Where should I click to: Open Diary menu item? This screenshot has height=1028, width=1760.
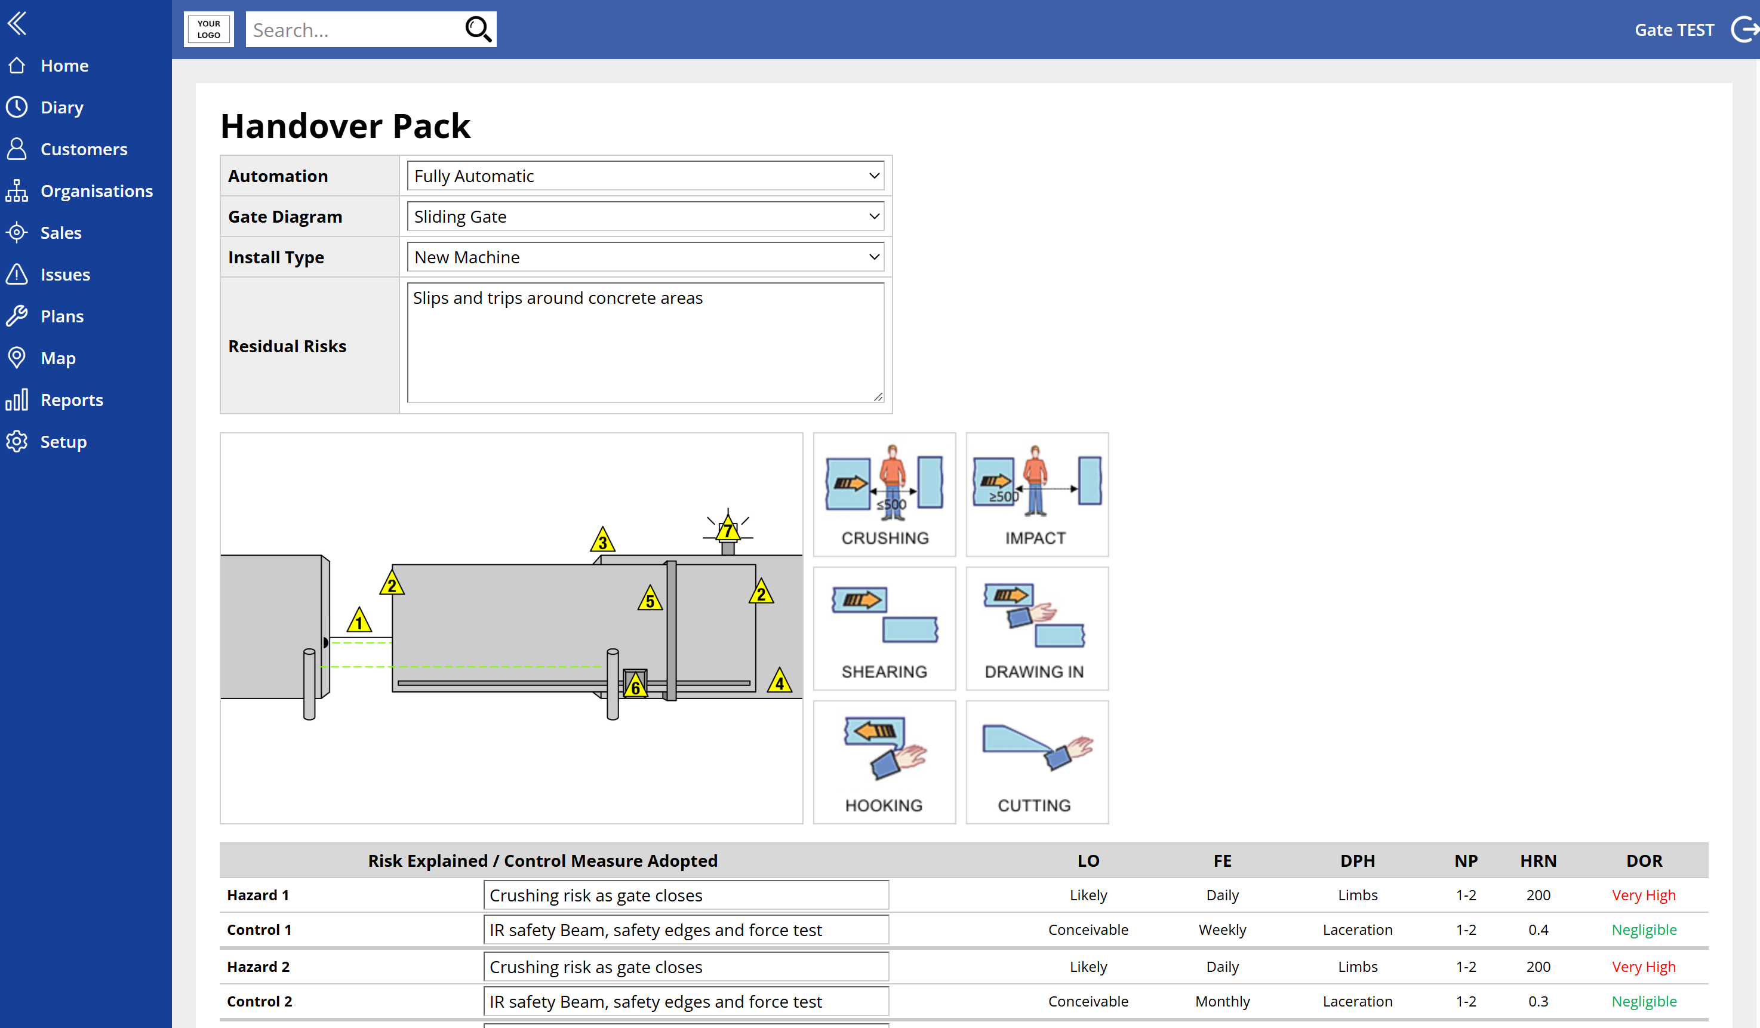click(62, 107)
